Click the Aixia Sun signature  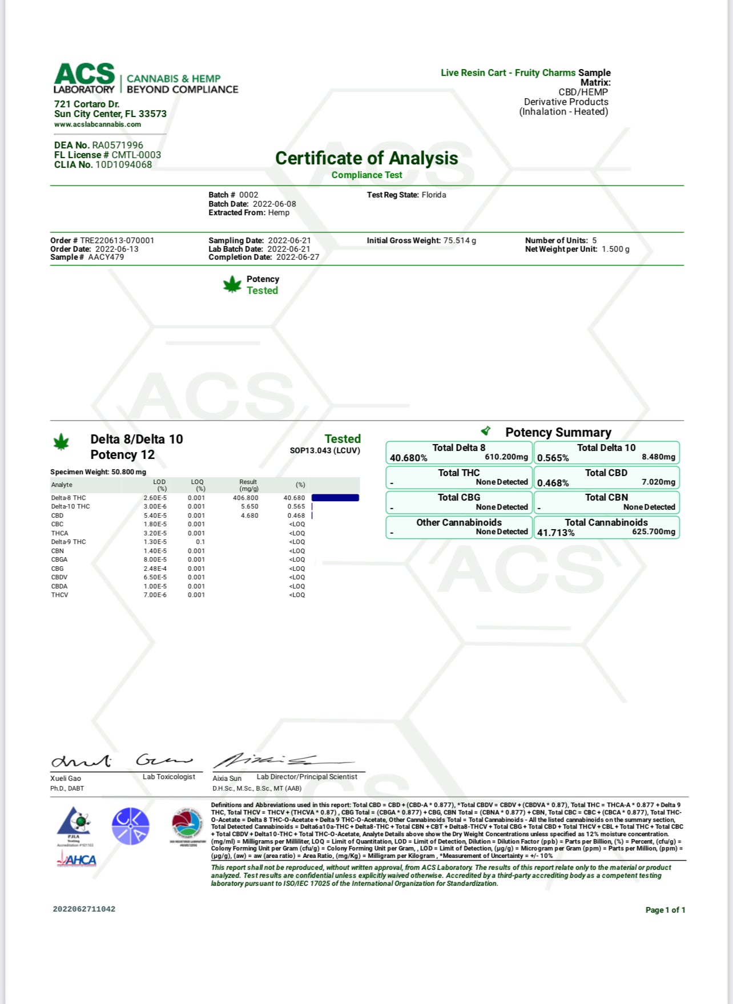(x=284, y=760)
